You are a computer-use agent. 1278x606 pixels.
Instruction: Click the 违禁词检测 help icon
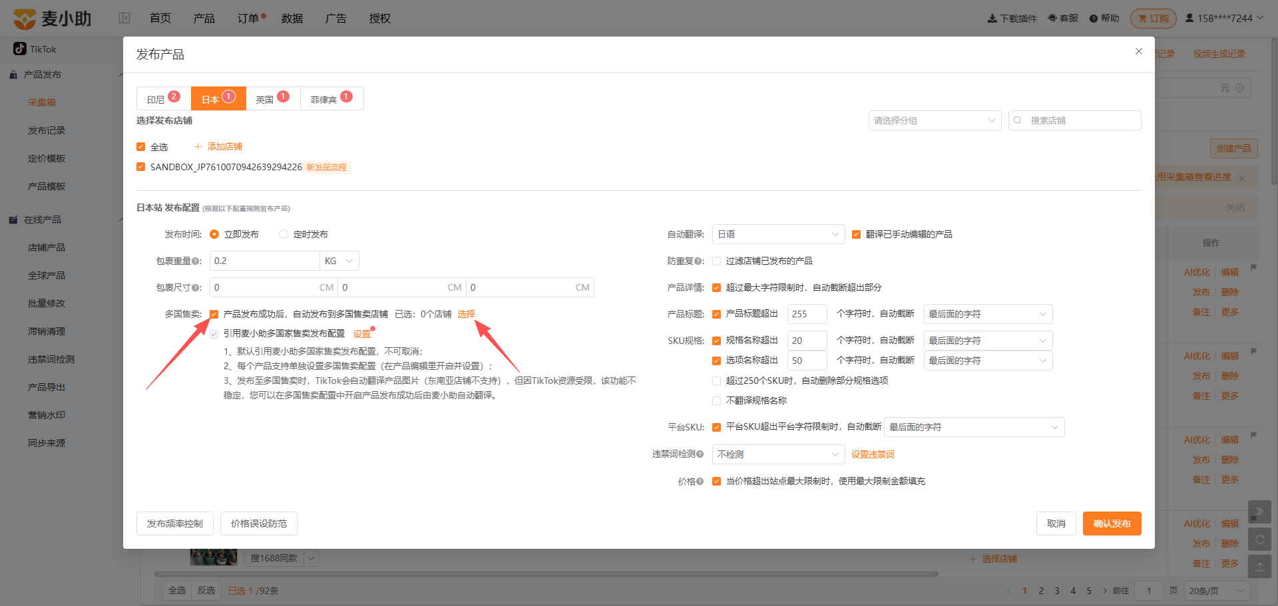700,454
